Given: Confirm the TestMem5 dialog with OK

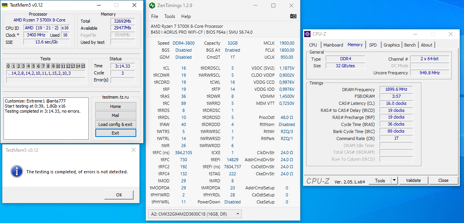Looking at the screenshot, I should pyautogui.click(x=119, y=195).
